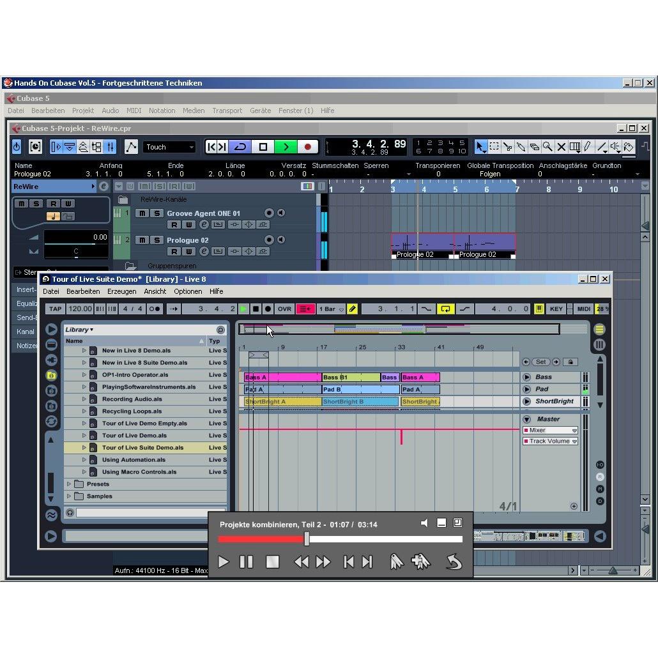Open Mixer automation device chooser
This screenshot has width=658, height=658.
(x=550, y=430)
